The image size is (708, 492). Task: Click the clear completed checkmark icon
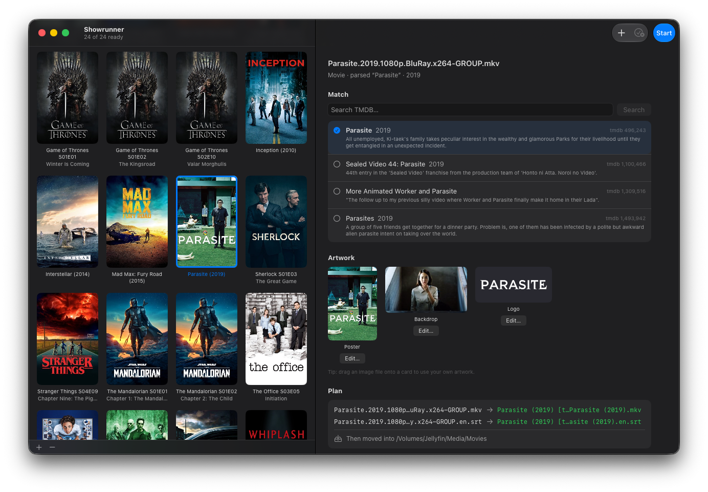pos(639,33)
